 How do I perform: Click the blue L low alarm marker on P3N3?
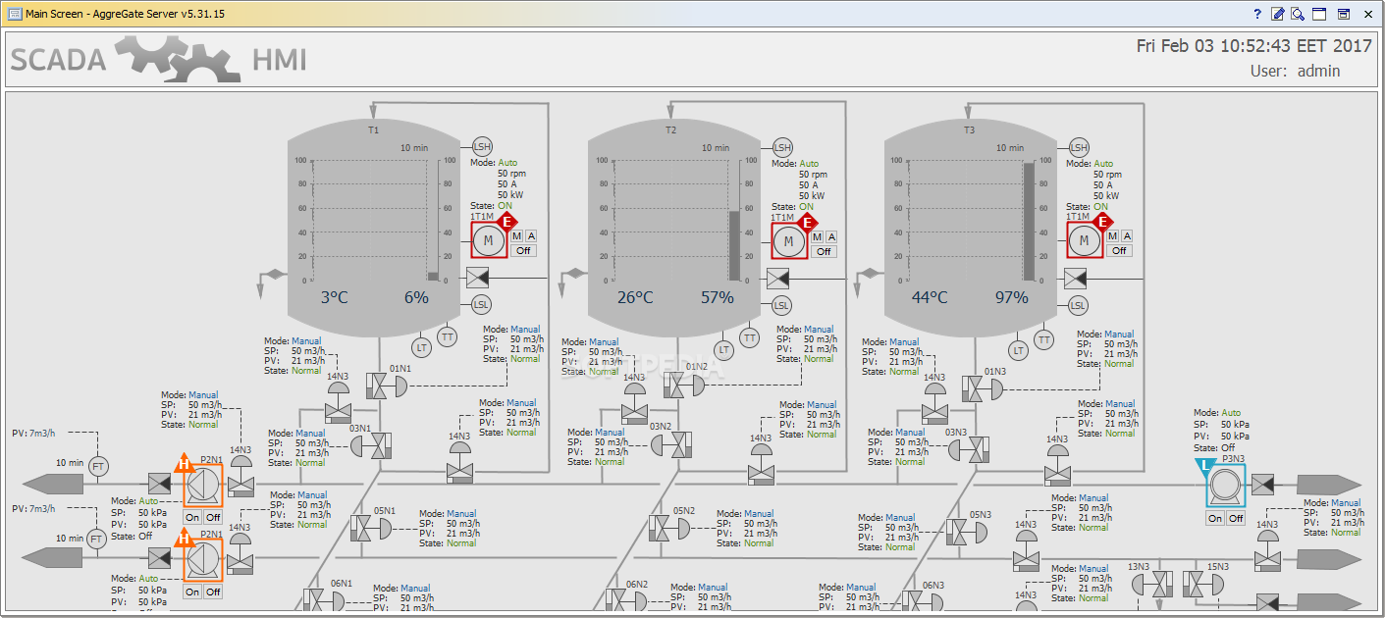coord(1206,466)
